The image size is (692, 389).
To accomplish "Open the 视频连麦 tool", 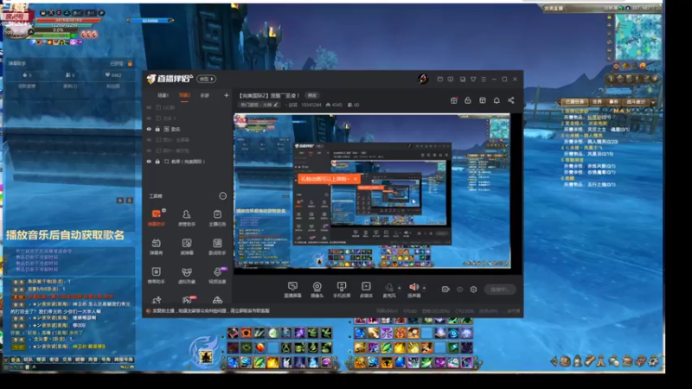I will pyautogui.click(x=217, y=275).
